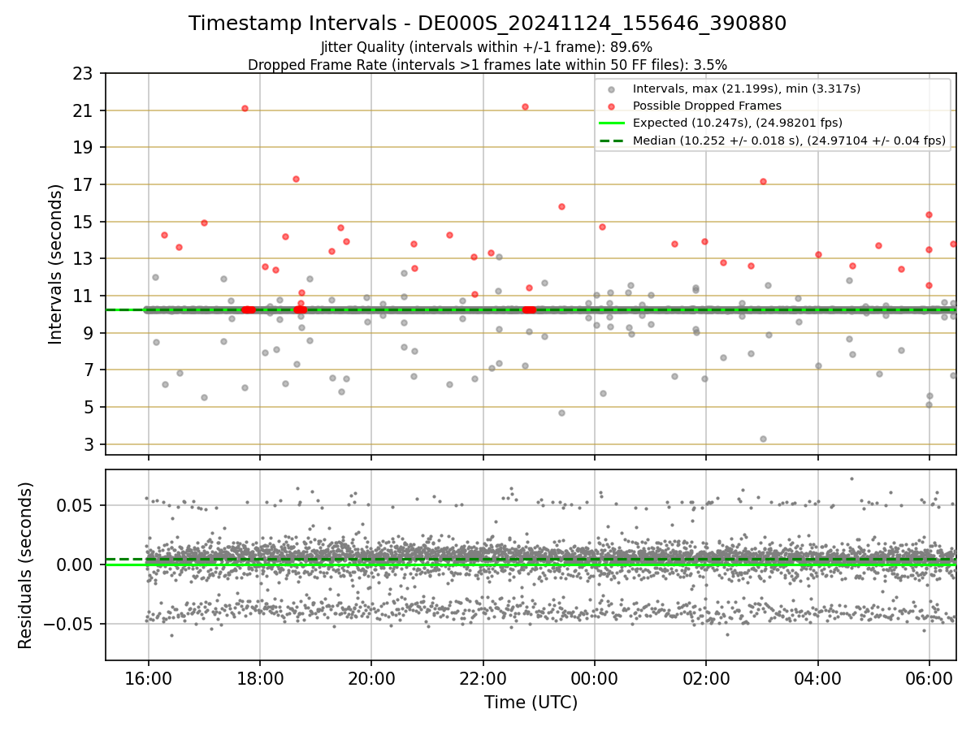Image resolution: width=975 pixels, height=731 pixels.
Task: Click the dashed green line sample in the legend
Action: click(x=612, y=141)
